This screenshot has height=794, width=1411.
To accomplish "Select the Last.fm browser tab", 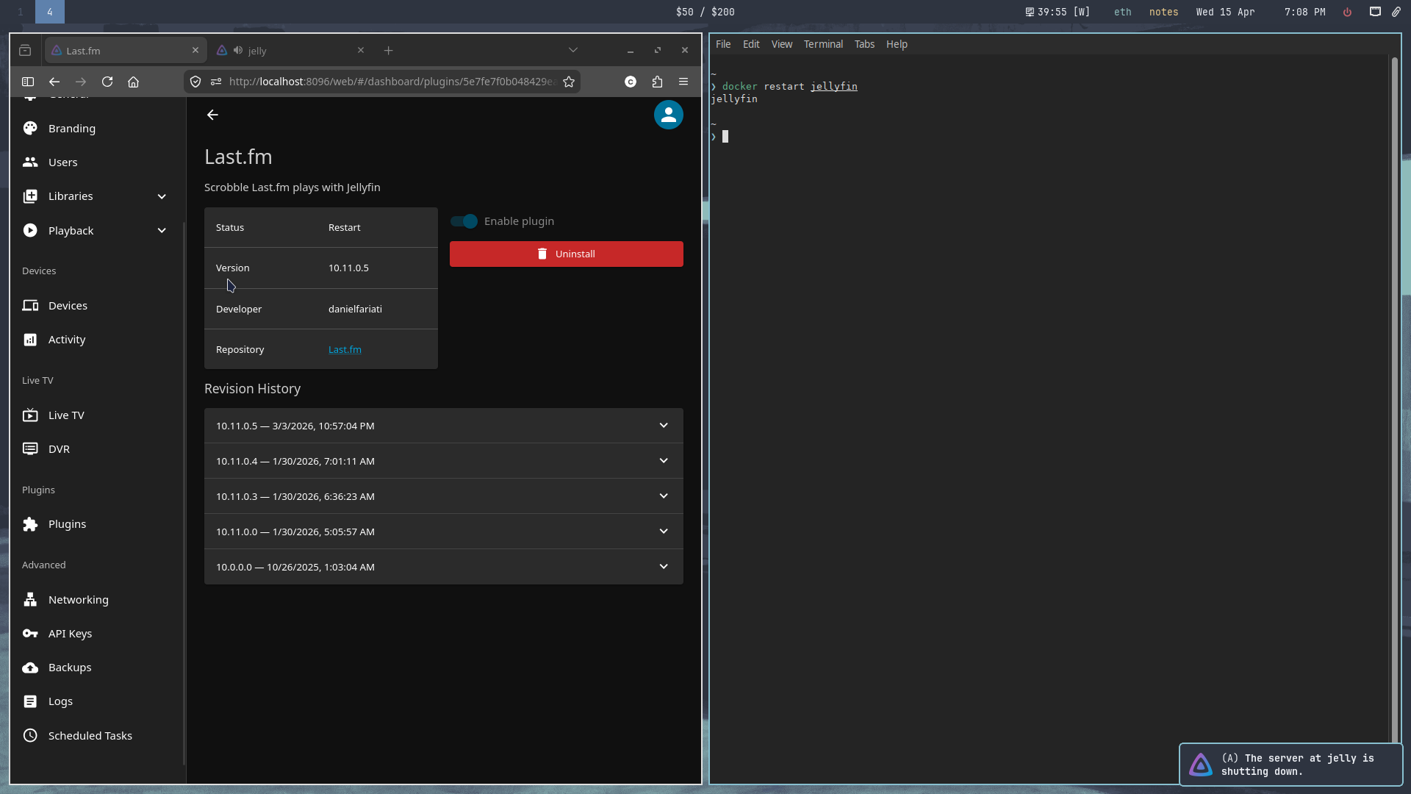I will (126, 50).
